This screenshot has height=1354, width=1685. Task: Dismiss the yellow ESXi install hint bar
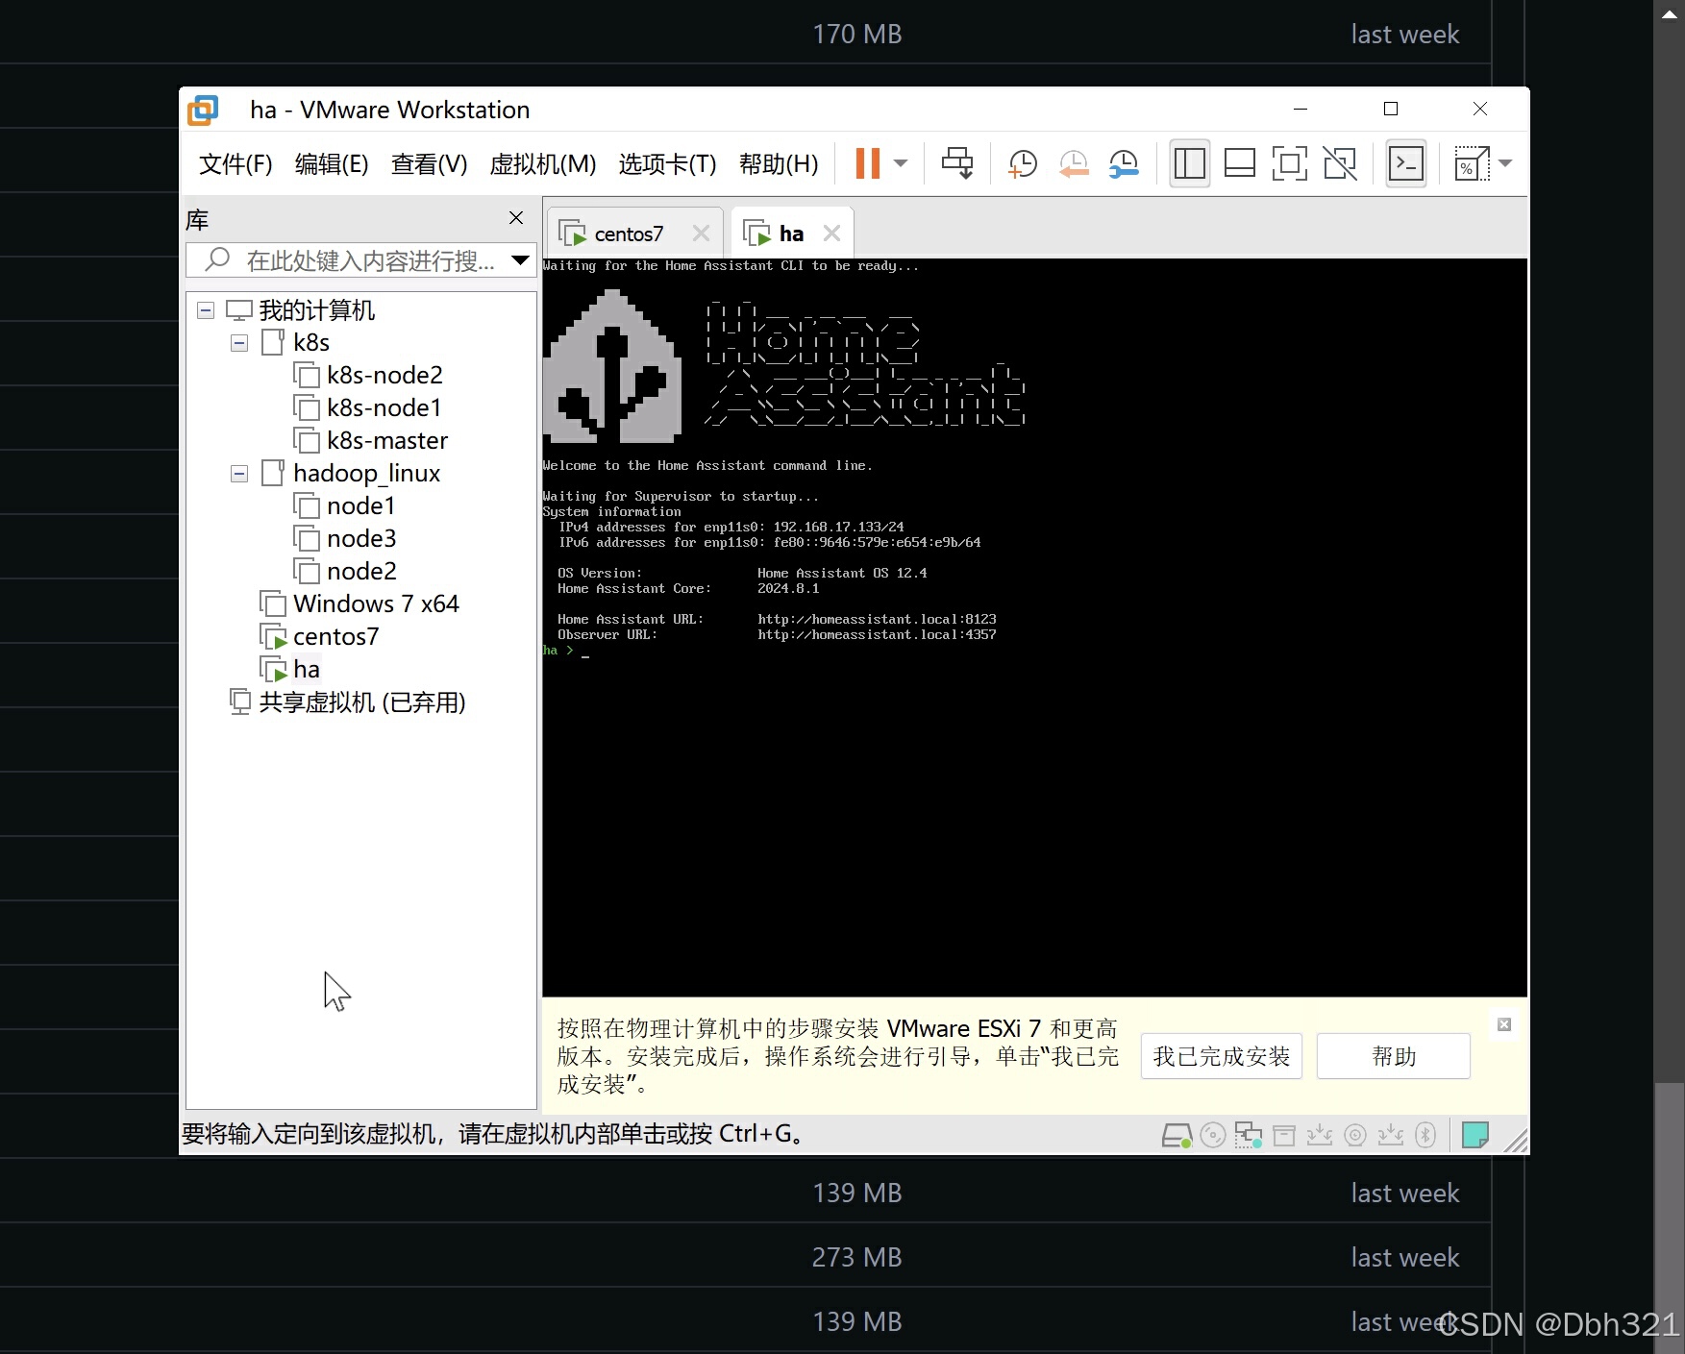coord(1504,1024)
